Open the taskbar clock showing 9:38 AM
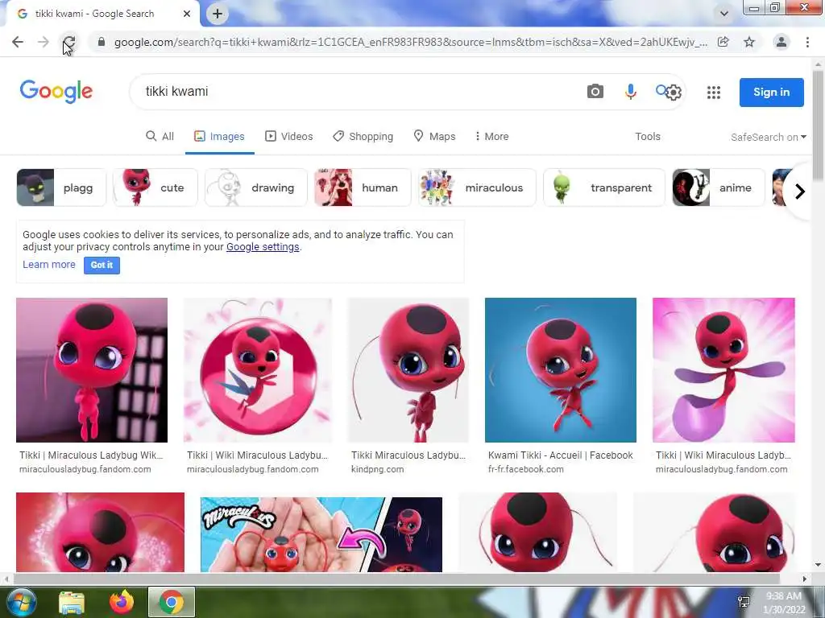This screenshot has height=618, width=825. click(784, 603)
